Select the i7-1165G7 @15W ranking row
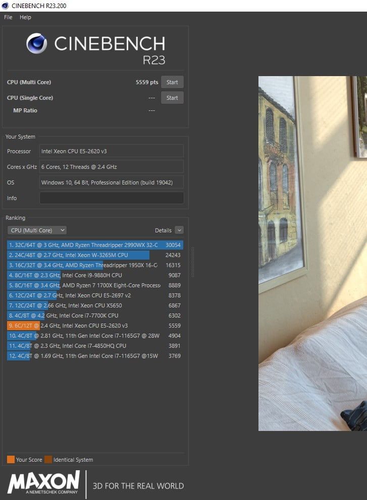The width and height of the screenshot is (367, 500). pyautogui.click(x=95, y=356)
